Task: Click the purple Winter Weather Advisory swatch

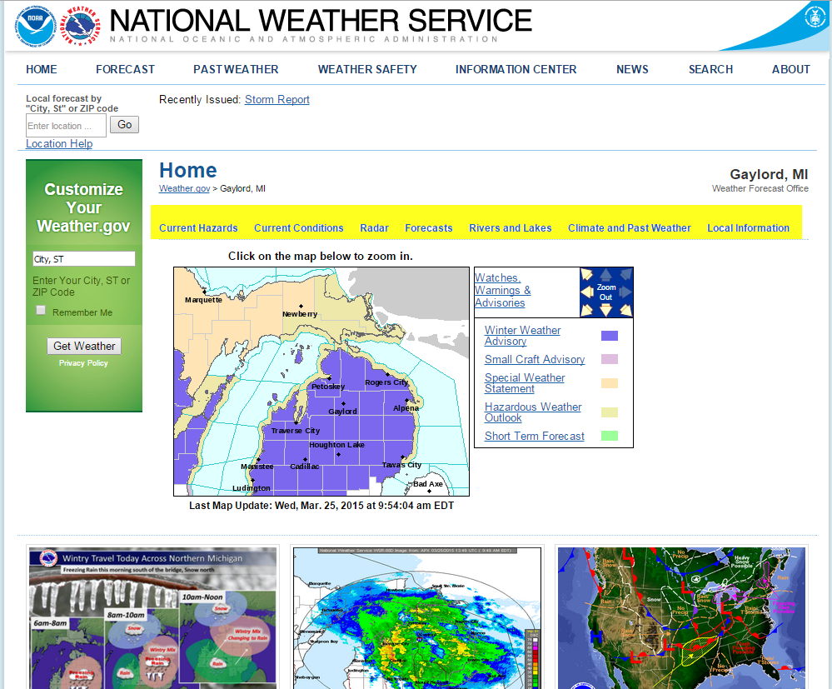Action: [x=609, y=336]
